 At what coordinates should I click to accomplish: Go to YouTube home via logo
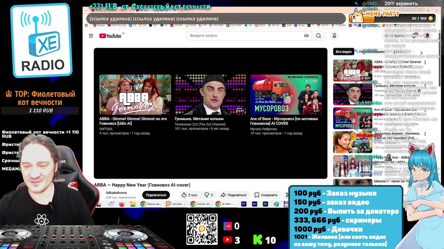110,36
